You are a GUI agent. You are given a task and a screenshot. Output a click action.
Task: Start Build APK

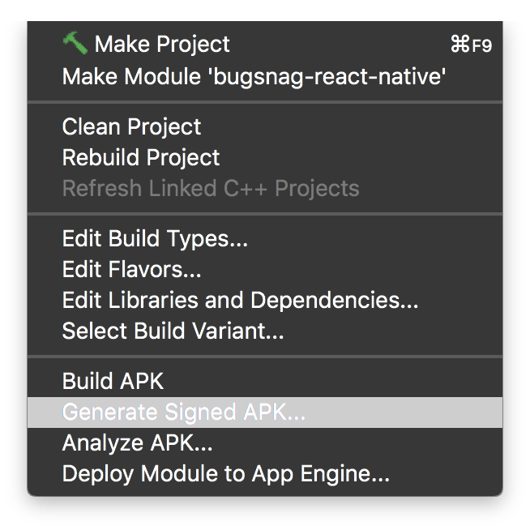pos(113,382)
